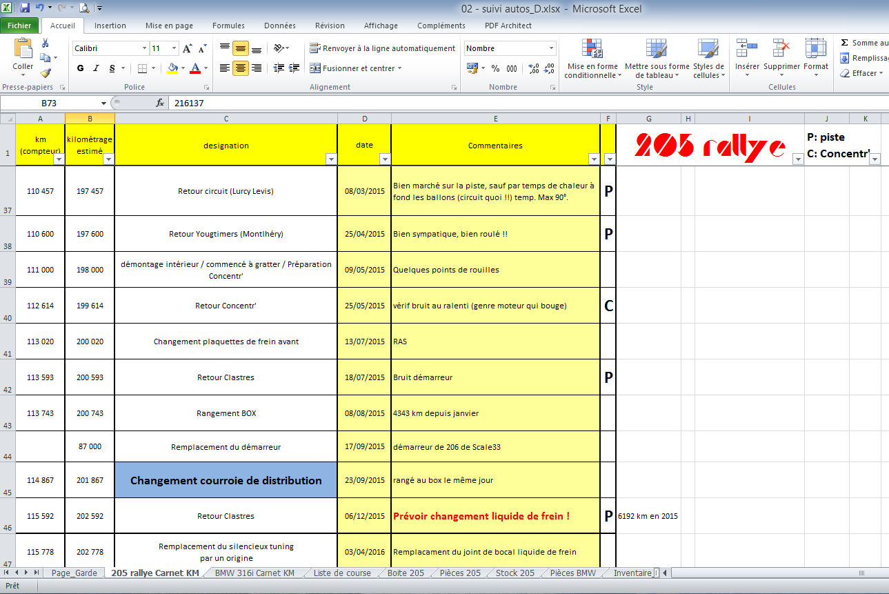Click the Supprimer cells icon

781,59
